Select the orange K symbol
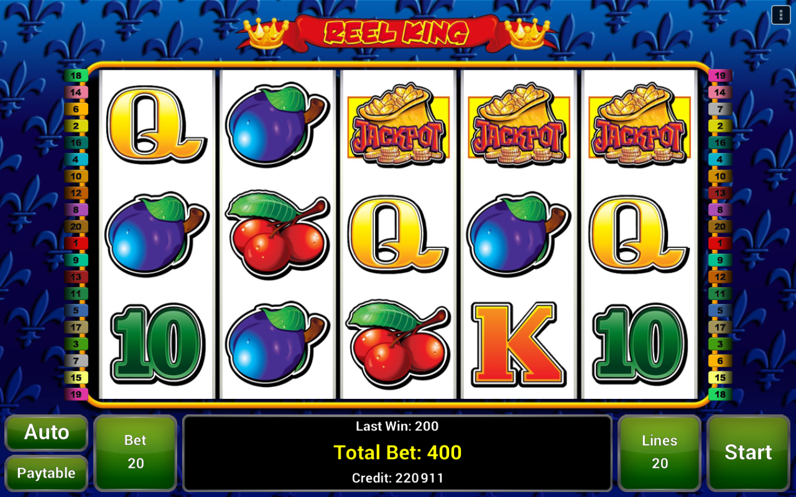 point(518,345)
